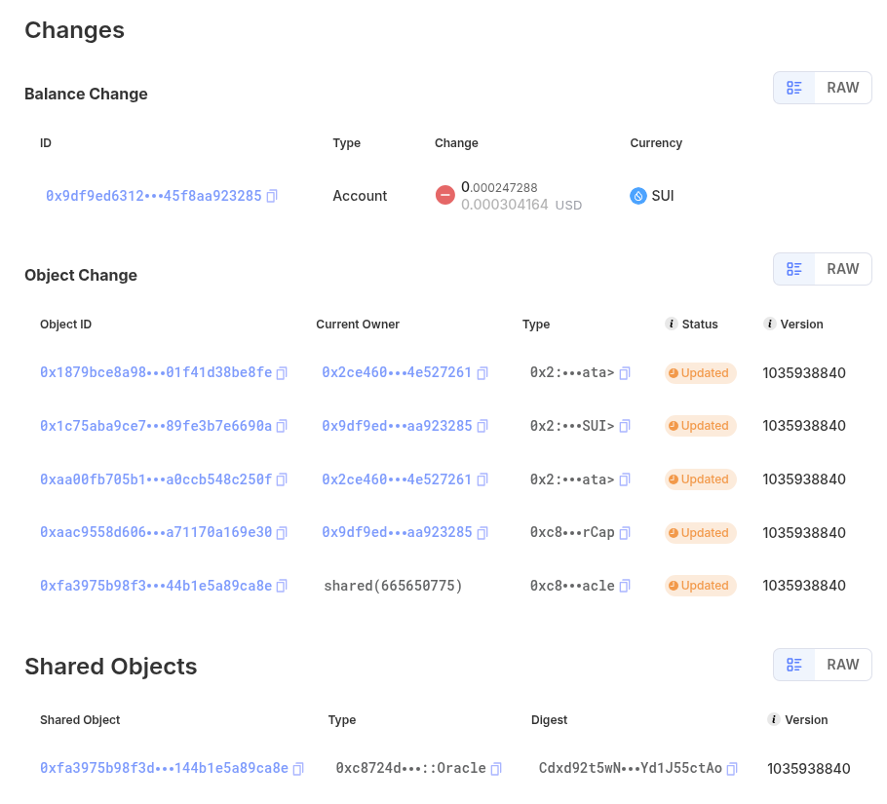
Task: Copy the 0x2:•••SUI> type string
Action: pos(625,426)
